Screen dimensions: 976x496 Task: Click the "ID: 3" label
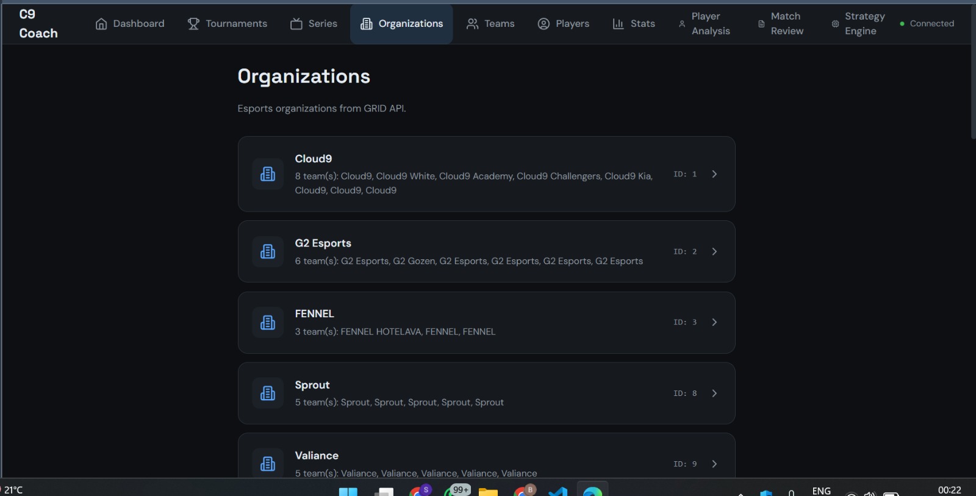pyautogui.click(x=685, y=322)
